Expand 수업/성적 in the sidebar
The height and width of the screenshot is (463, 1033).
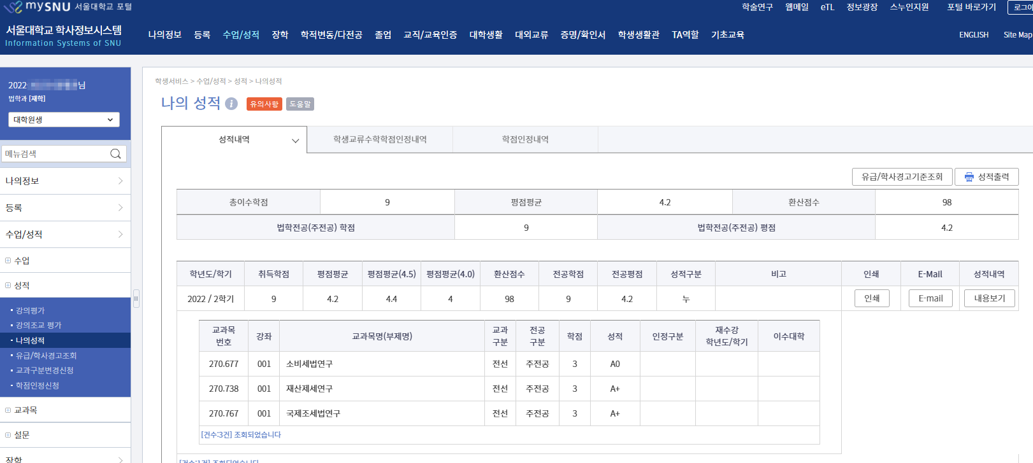[x=65, y=235]
